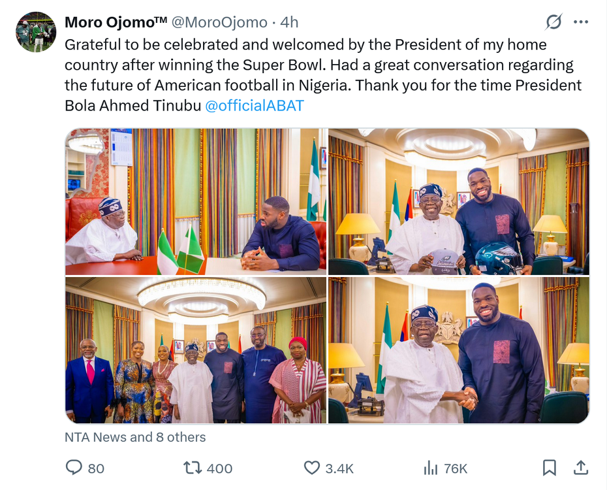Click the Moro Ojomo display name
Image resolution: width=607 pixels, height=490 pixels.
[116, 22]
